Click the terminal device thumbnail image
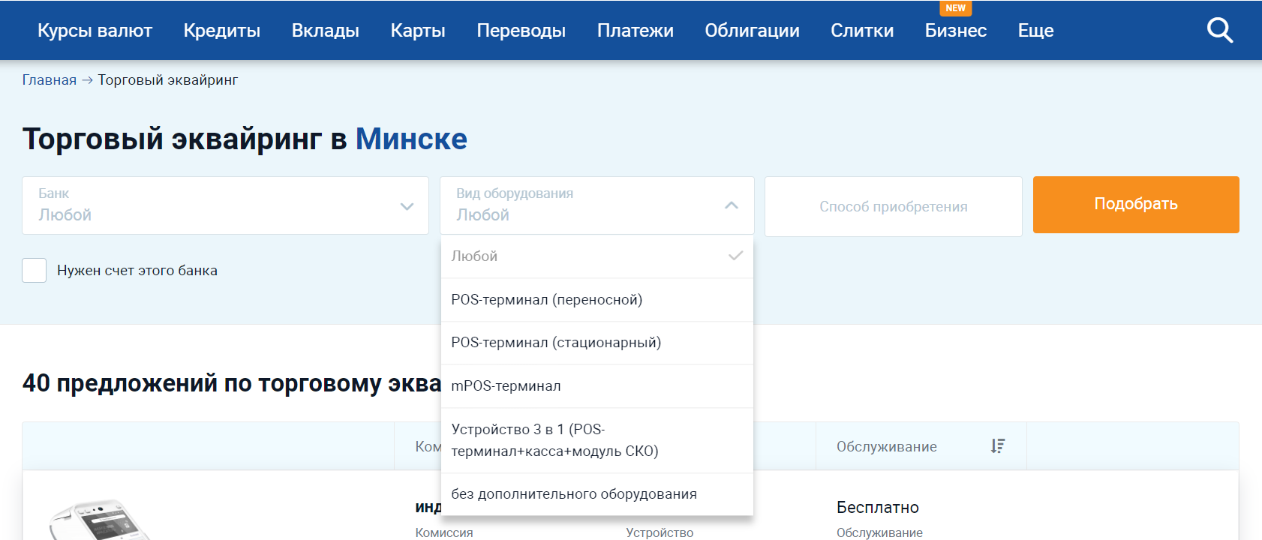 (x=98, y=520)
